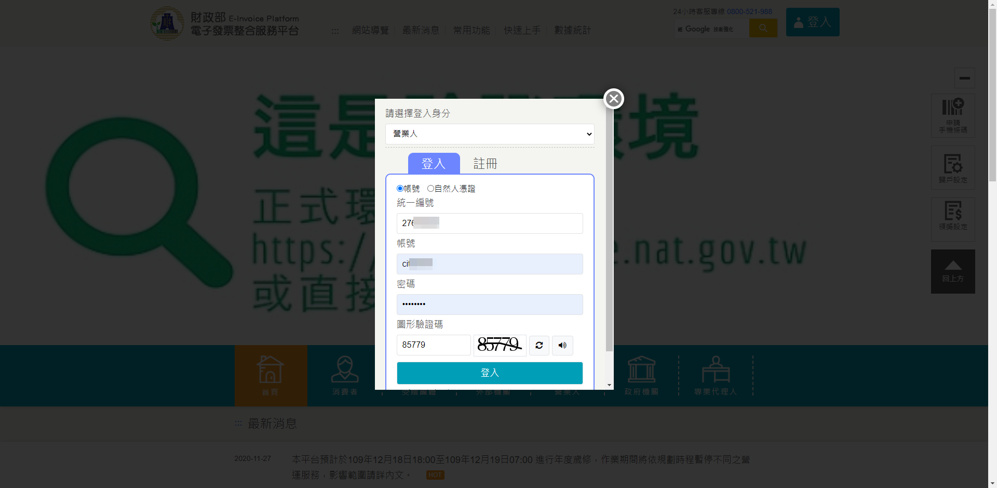Switch to the 登入 tab
997x488 pixels.
[434, 164]
